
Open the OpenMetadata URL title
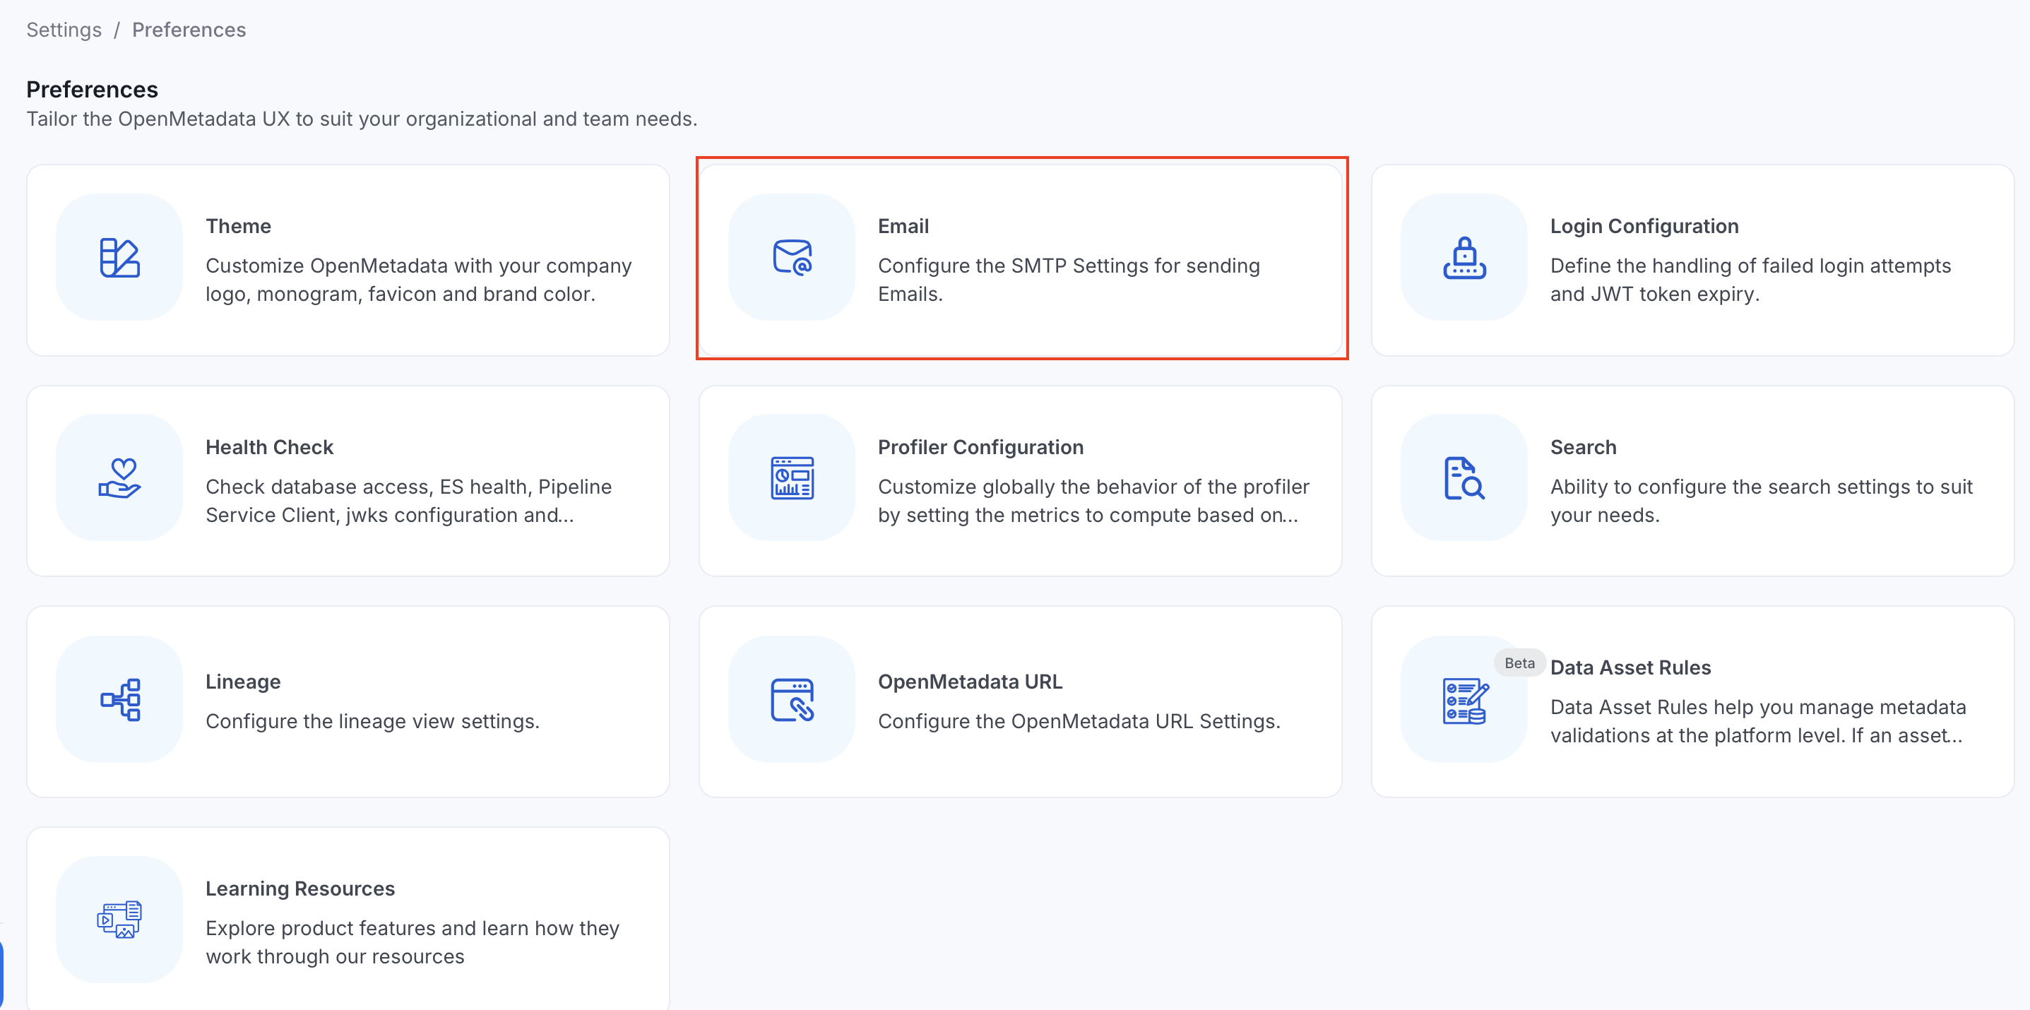pos(970,682)
